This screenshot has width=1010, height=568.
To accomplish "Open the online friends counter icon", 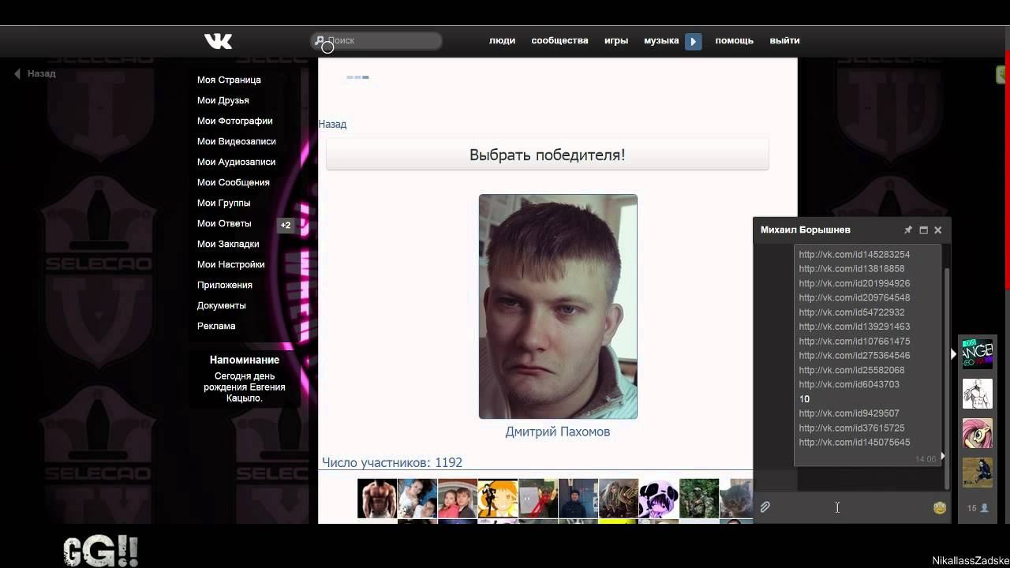I will click(x=978, y=509).
